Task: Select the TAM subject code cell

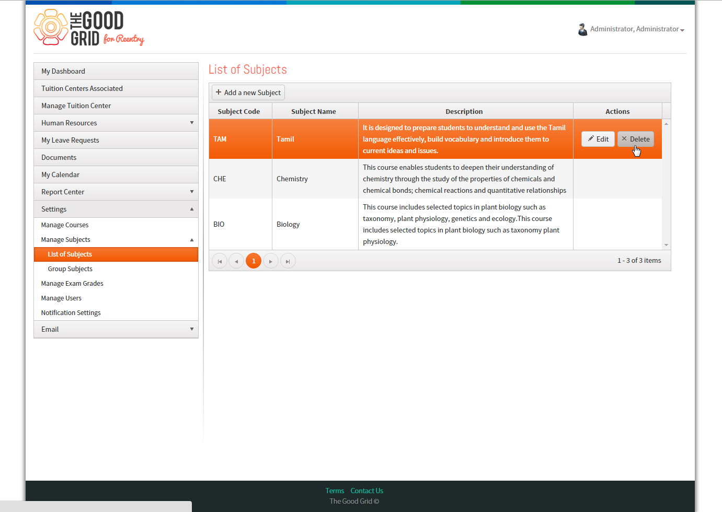Action: 240,139
